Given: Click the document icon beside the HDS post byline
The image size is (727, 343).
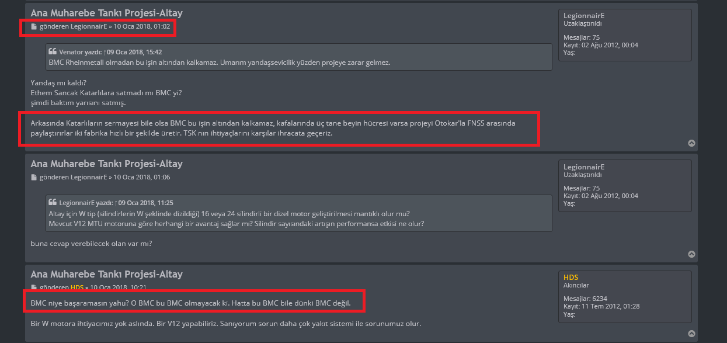Looking at the screenshot, I should 34,287.
